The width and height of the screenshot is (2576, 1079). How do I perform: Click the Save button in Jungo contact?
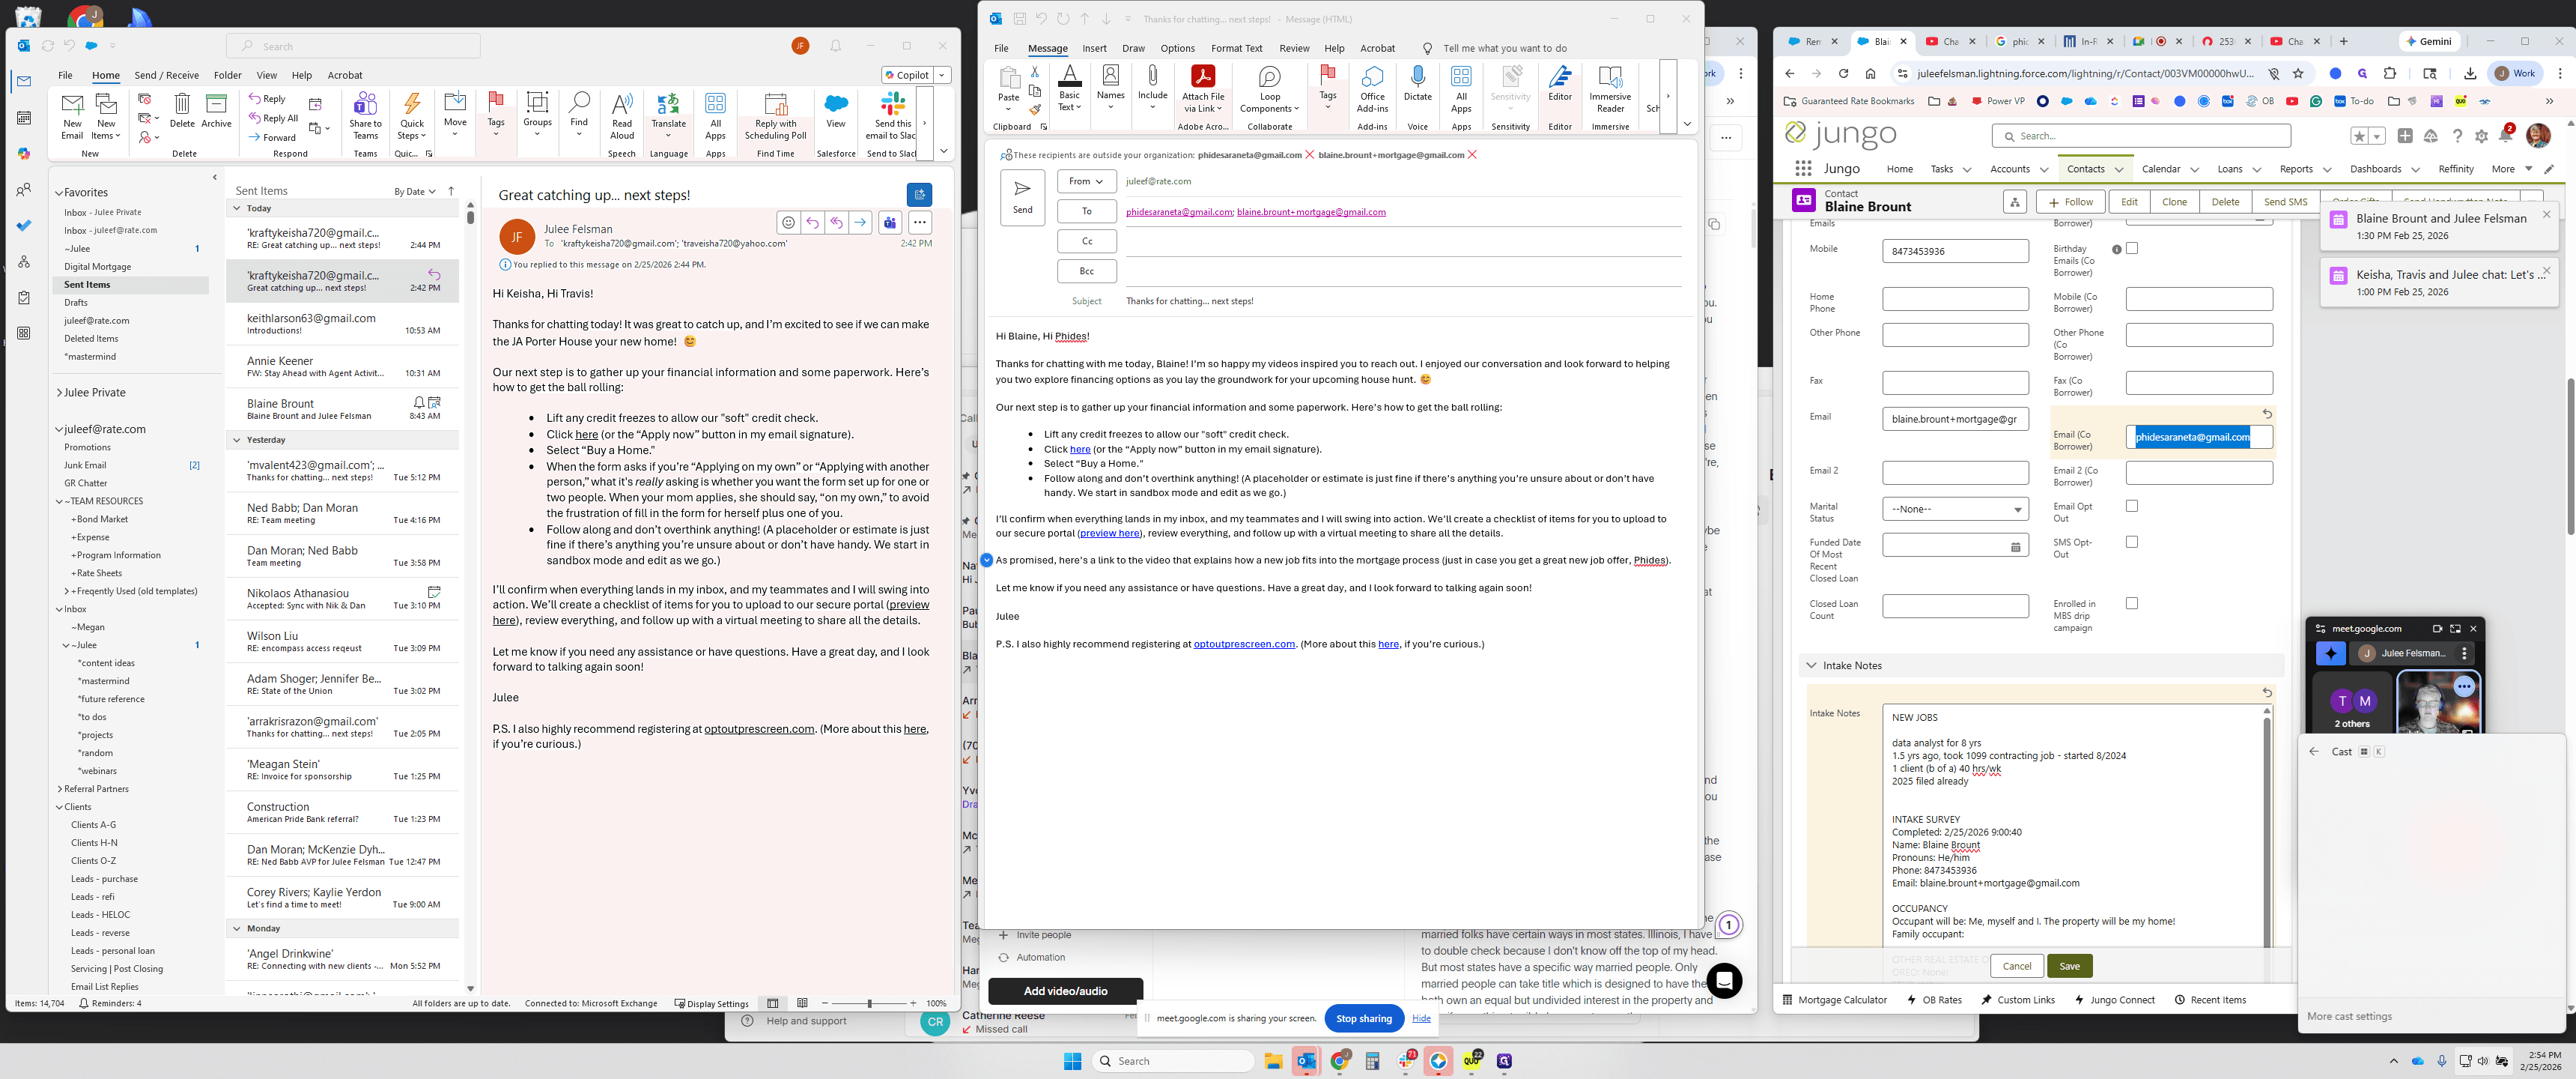point(2069,966)
